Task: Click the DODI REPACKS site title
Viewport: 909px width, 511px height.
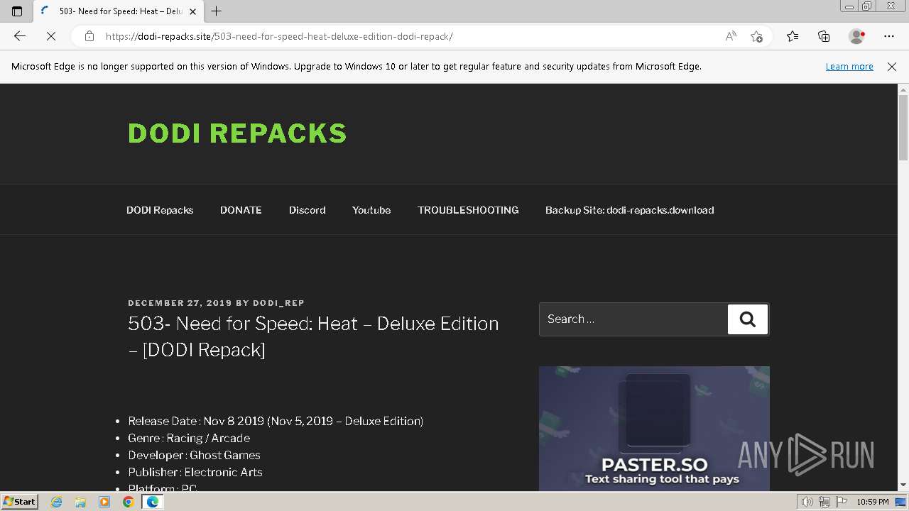Action: (237, 133)
